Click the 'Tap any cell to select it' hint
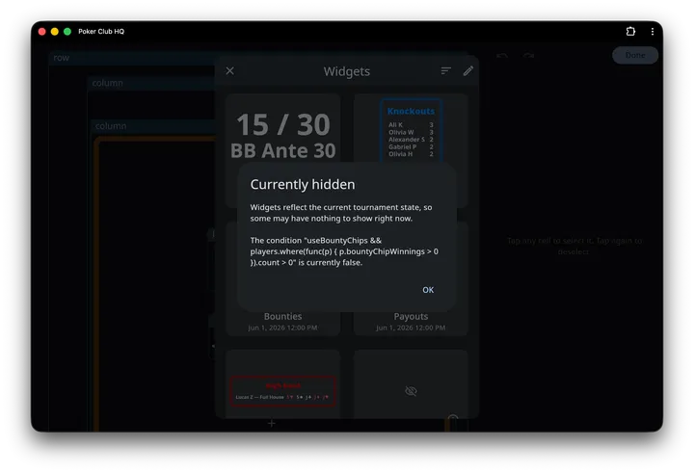Image resolution: width=694 pixels, height=473 pixels. coord(574,246)
